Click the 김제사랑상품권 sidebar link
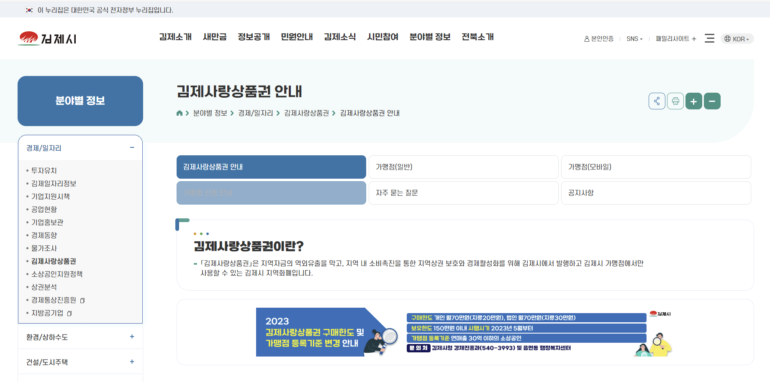Screen dimensions: 770x382 point(53,261)
